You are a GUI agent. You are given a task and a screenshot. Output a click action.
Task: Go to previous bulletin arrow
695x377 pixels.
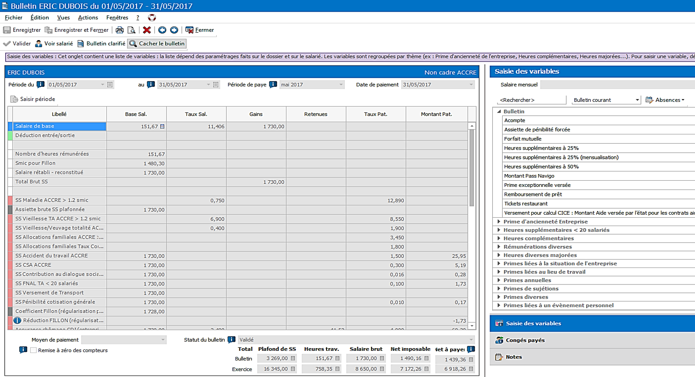click(x=162, y=30)
